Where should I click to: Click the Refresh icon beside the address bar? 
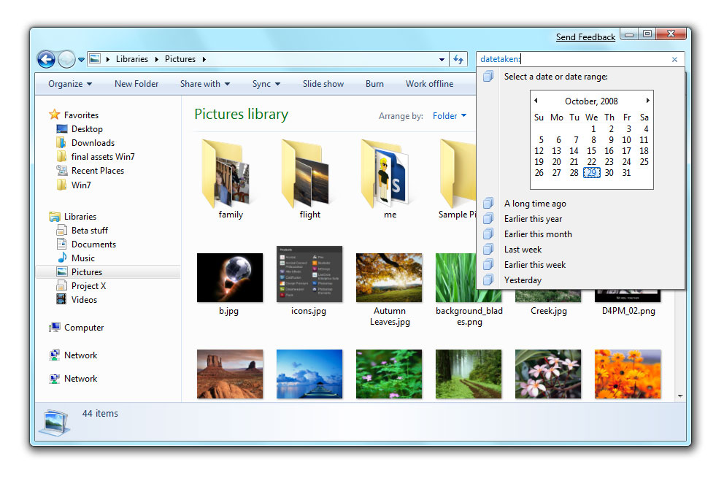[x=458, y=59]
